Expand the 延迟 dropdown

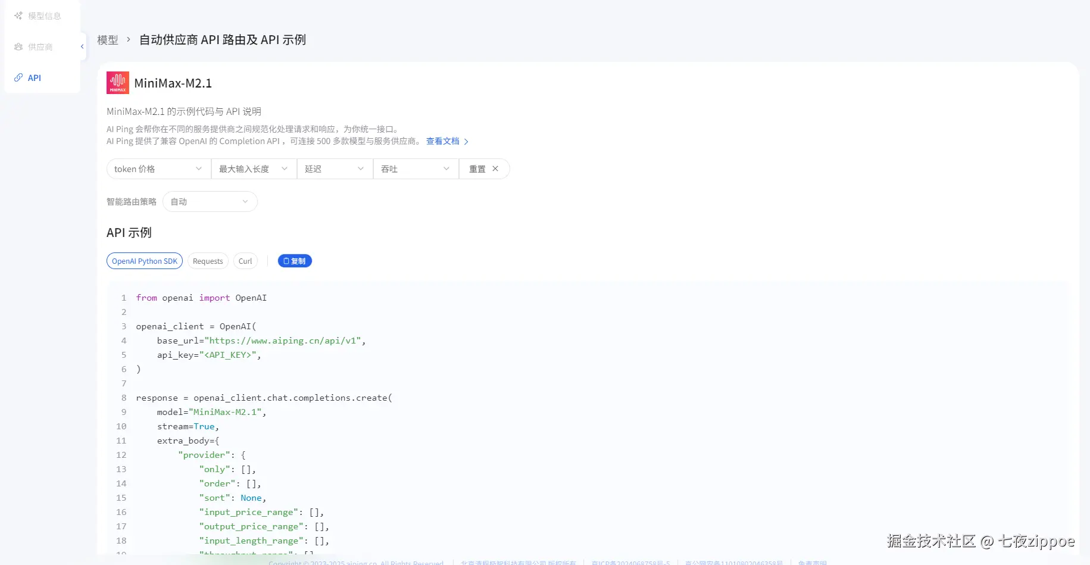point(335,169)
